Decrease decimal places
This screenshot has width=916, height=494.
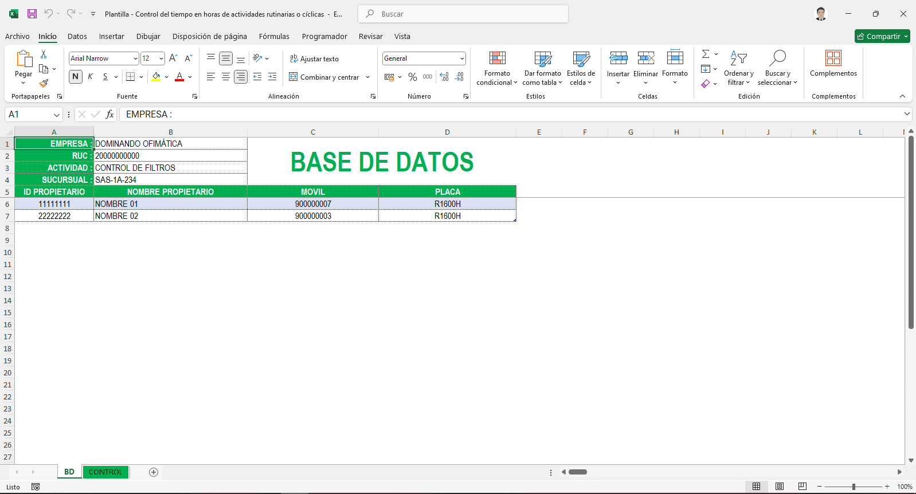coord(459,77)
